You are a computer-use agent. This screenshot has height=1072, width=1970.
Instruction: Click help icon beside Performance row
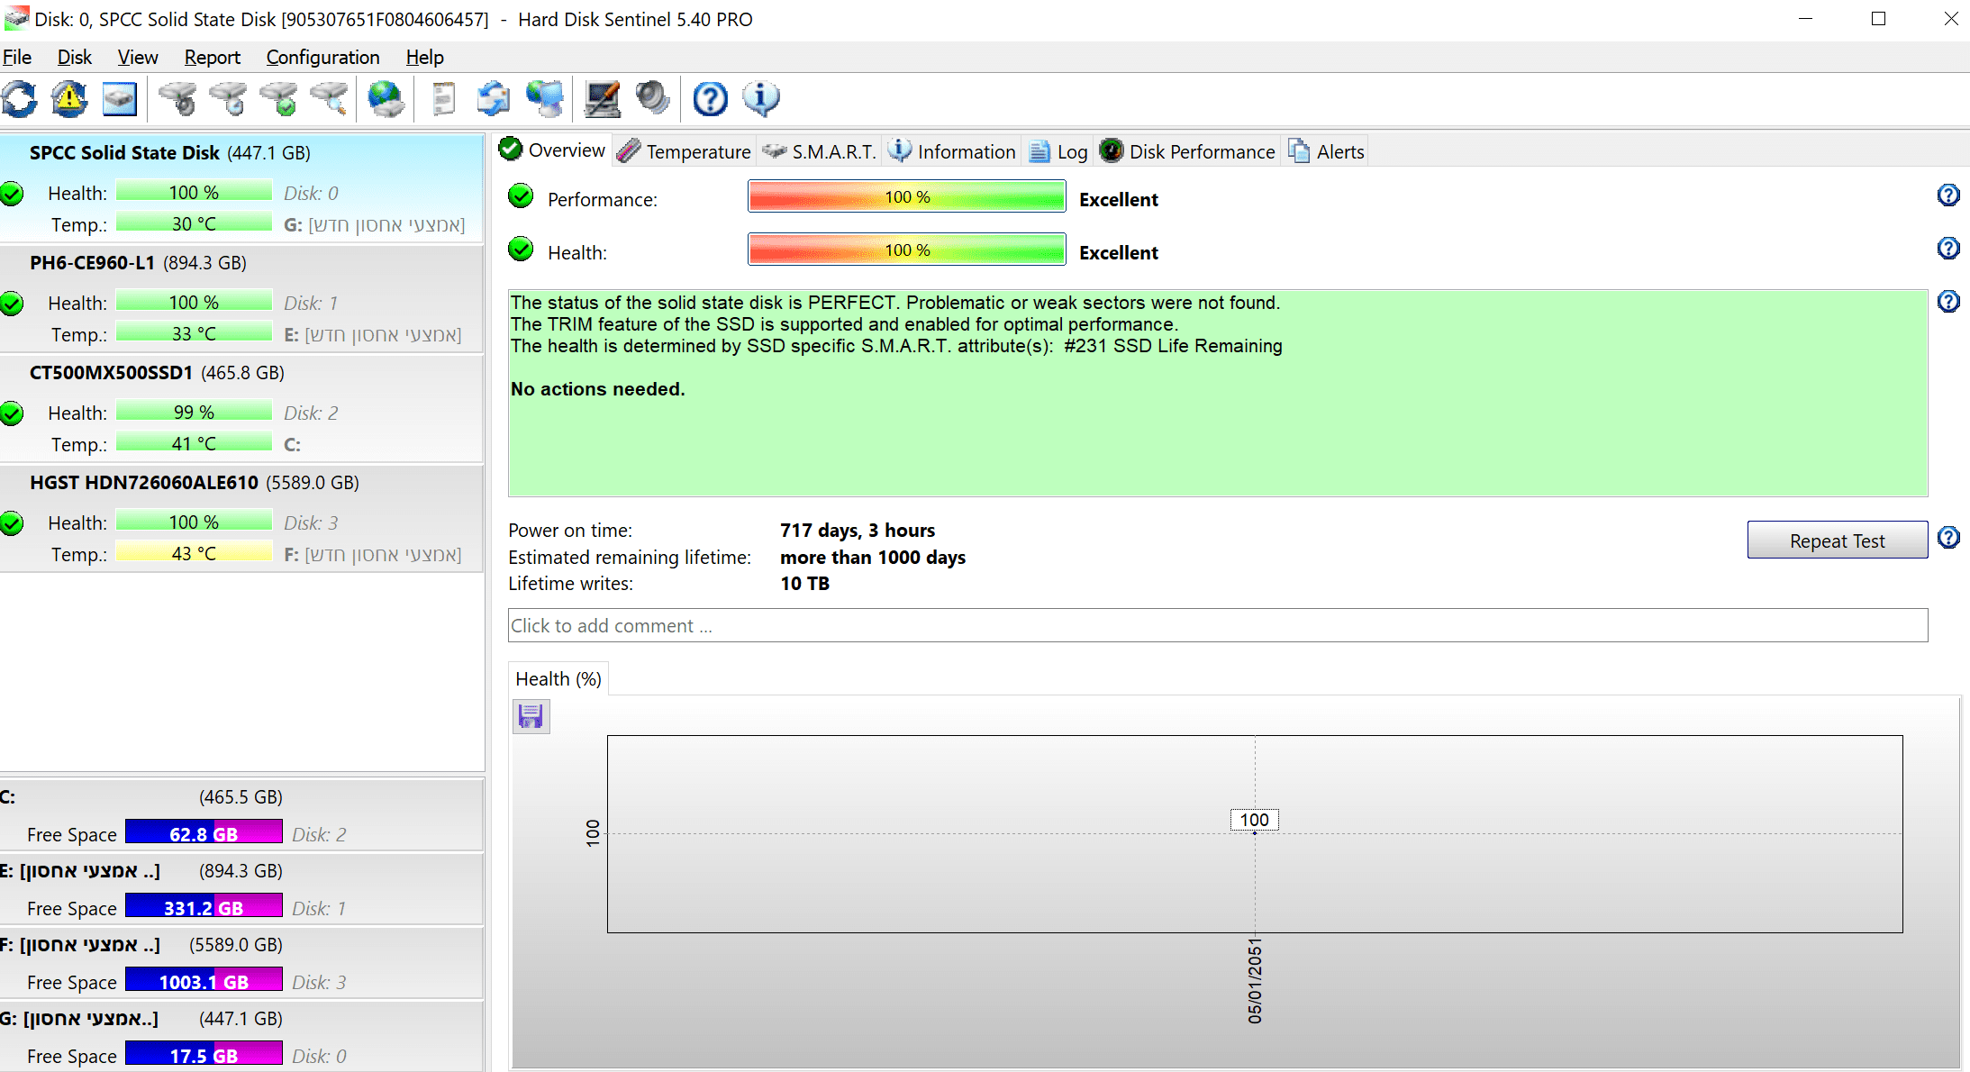[1948, 195]
